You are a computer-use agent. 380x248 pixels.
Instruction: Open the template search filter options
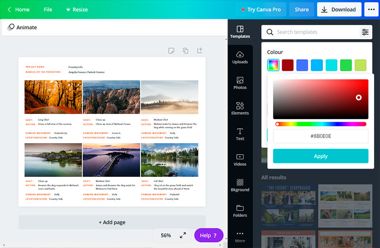[365, 32]
